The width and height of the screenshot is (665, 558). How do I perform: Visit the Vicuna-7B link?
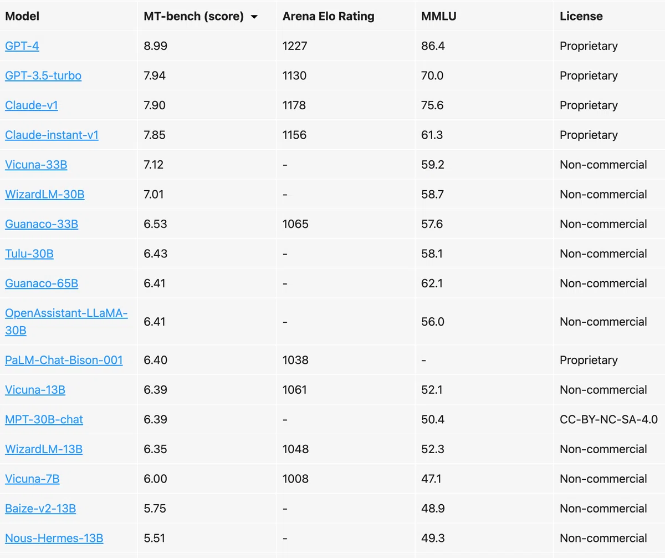(x=32, y=479)
